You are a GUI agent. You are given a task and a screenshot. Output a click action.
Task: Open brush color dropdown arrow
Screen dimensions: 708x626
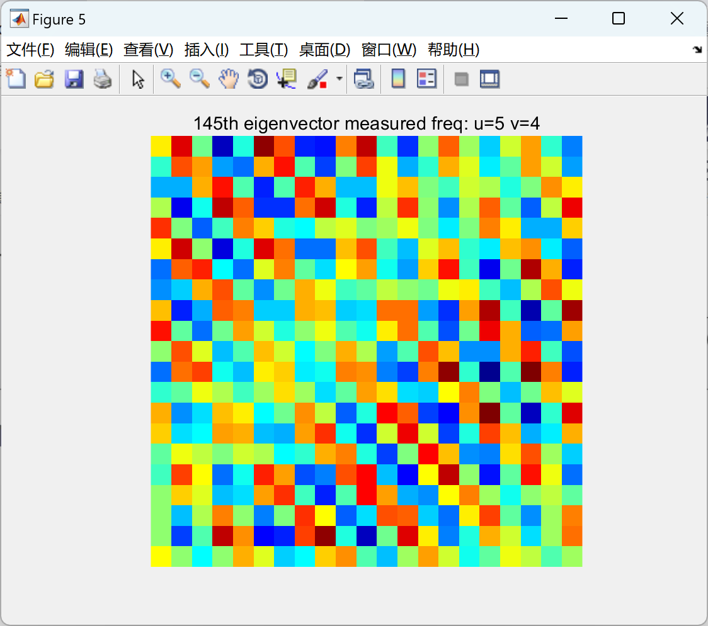click(x=339, y=79)
